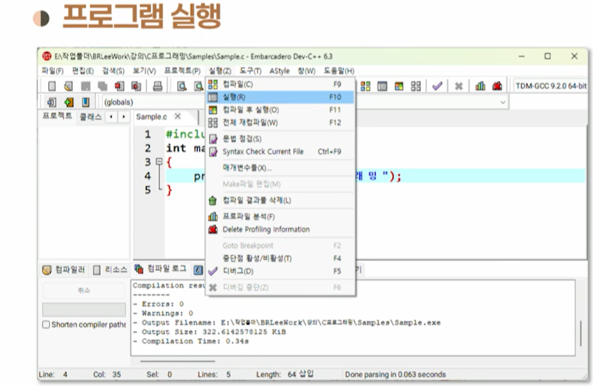Choose 컴파일(C) F9 from the menu

(281, 84)
